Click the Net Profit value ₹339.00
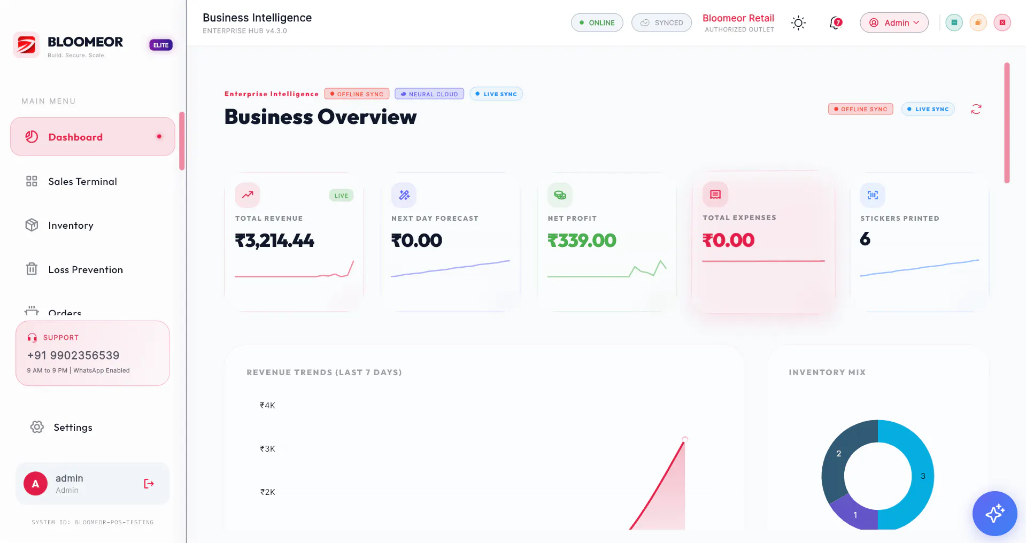1026x543 pixels. [582, 241]
